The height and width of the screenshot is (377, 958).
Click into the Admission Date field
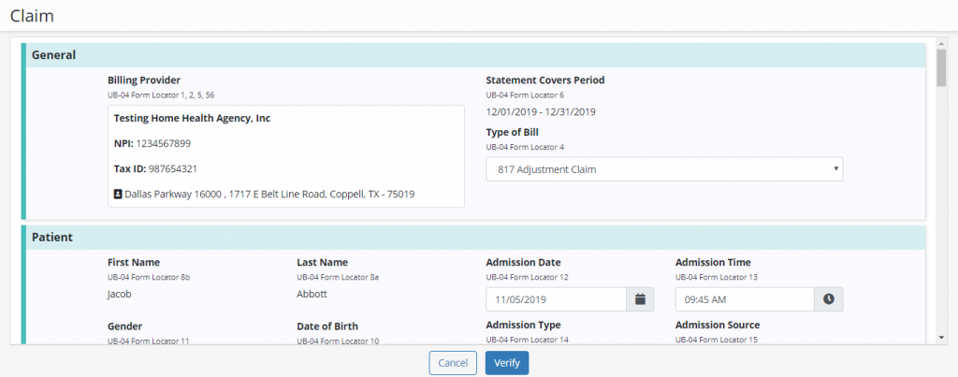(x=556, y=299)
